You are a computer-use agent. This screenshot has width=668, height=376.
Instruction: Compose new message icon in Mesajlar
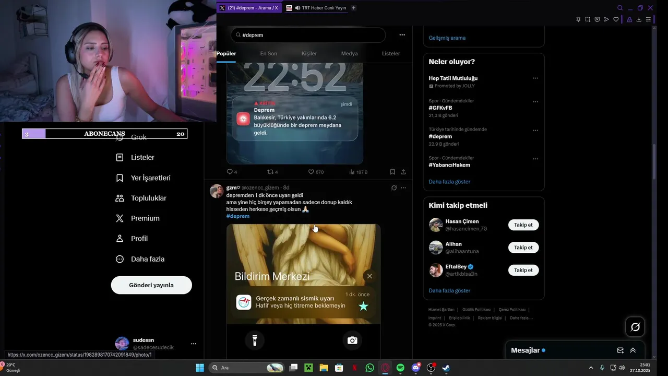pos(621,350)
